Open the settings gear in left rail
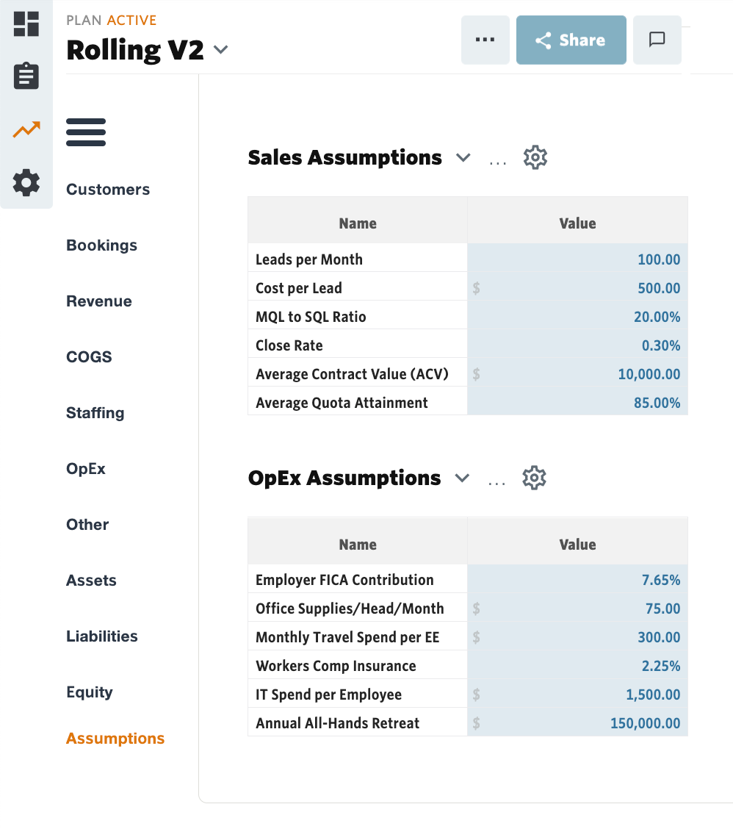733x829 pixels. [26, 182]
